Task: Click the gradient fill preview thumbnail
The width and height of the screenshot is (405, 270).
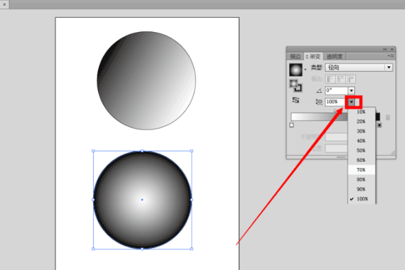Action: click(x=296, y=70)
